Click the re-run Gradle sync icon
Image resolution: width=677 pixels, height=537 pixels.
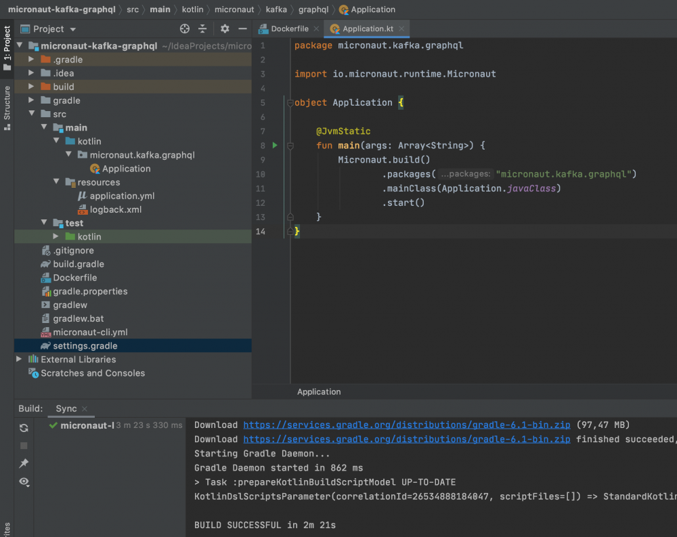[x=24, y=427]
